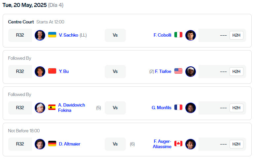This screenshot has height=159, width=255.
Task: View H2H for Altmaier vs Auger-Aliassime
Action: [x=236, y=144]
